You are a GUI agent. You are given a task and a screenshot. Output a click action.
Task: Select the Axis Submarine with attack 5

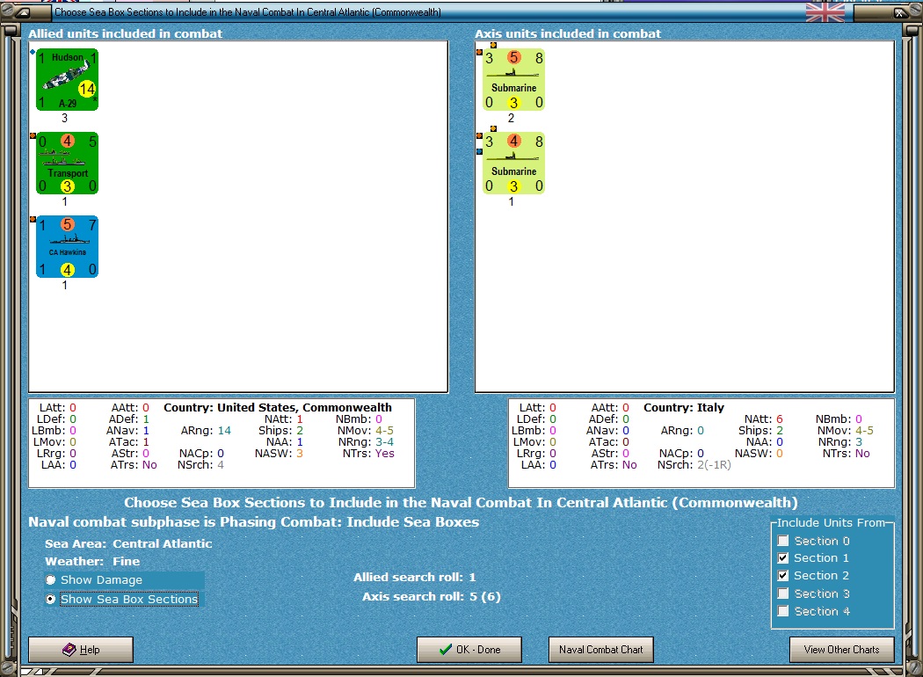513,79
